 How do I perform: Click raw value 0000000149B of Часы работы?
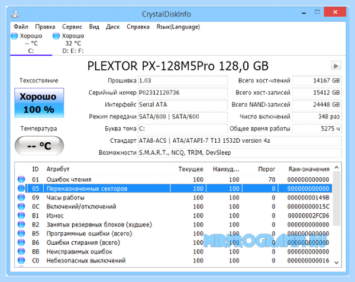tap(308, 197)
